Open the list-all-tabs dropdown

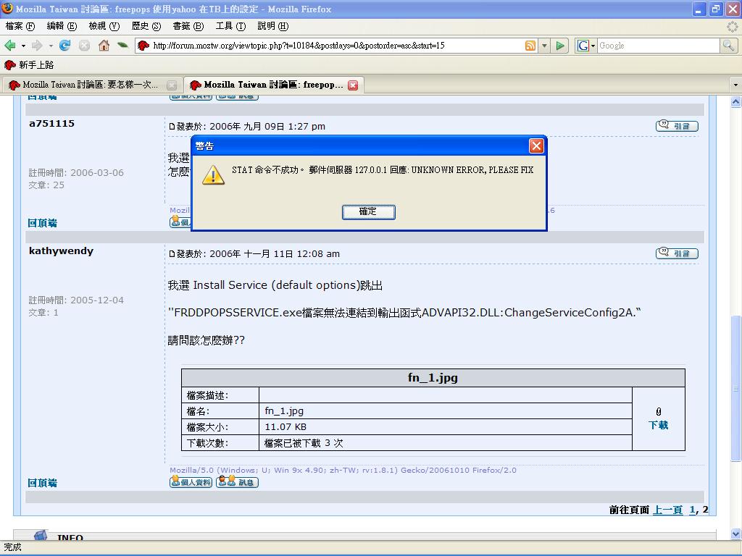pyautogui.click(x=735, y=85)
